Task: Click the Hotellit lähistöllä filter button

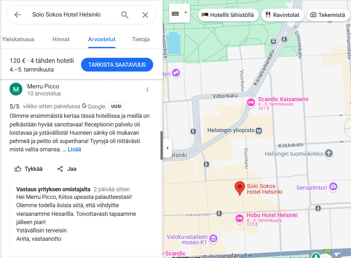Action: point(228,15)
